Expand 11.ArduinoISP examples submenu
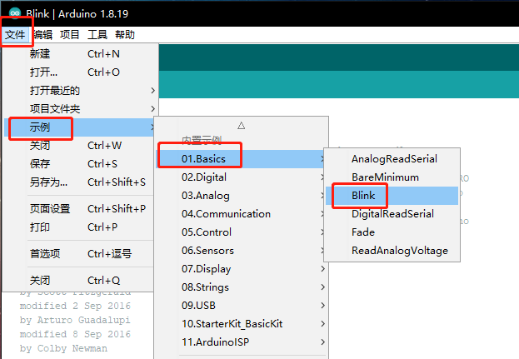Image resolution: width=519 pixels, height=359 pixels. point(242,342)
